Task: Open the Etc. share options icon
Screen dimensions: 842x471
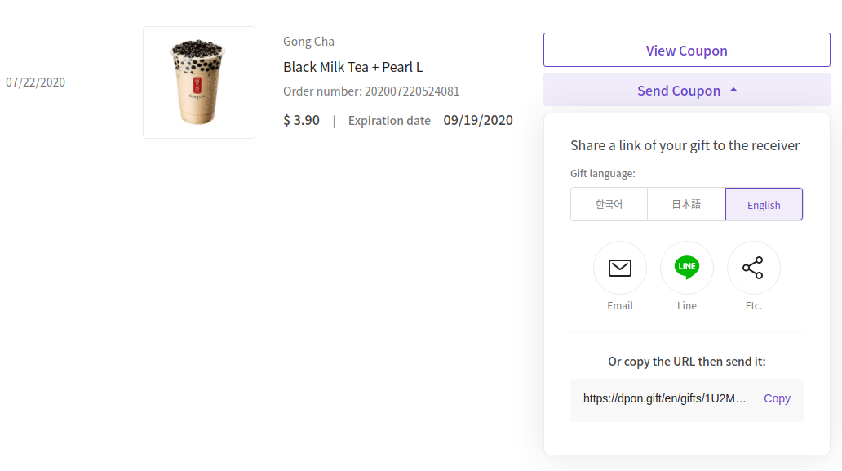Action: point(753,268)
